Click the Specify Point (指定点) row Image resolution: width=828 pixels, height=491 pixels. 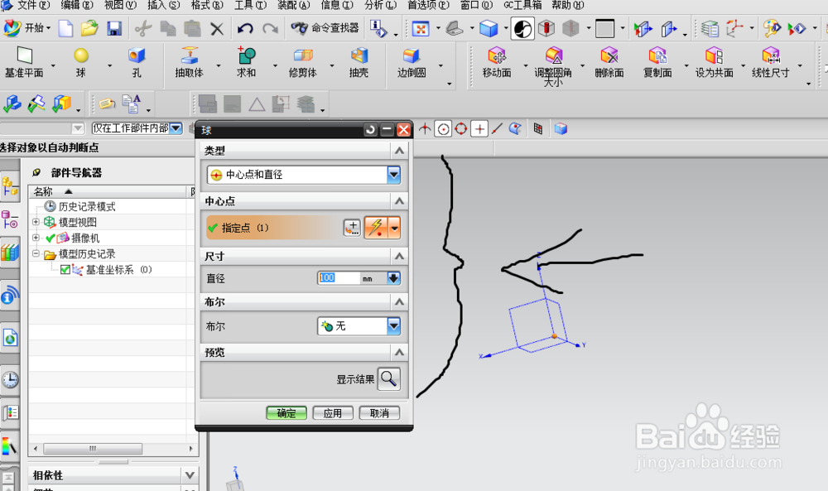(x=273, y=228)
